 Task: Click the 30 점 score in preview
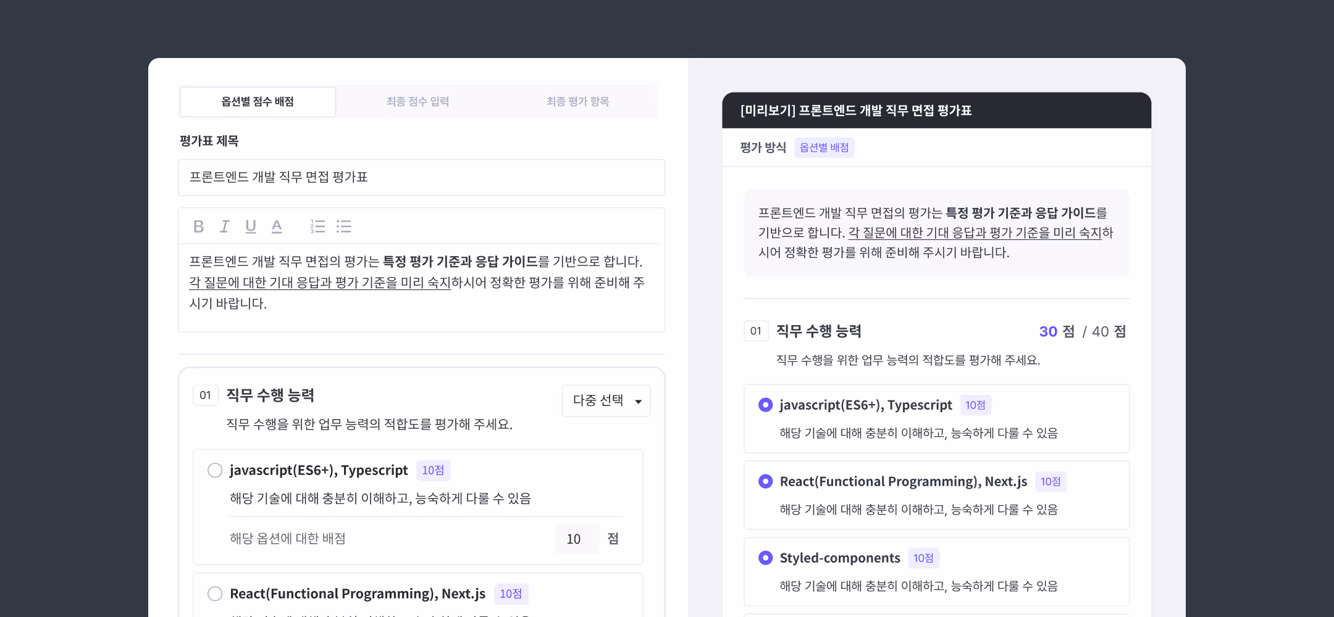tap(1057, 332)
